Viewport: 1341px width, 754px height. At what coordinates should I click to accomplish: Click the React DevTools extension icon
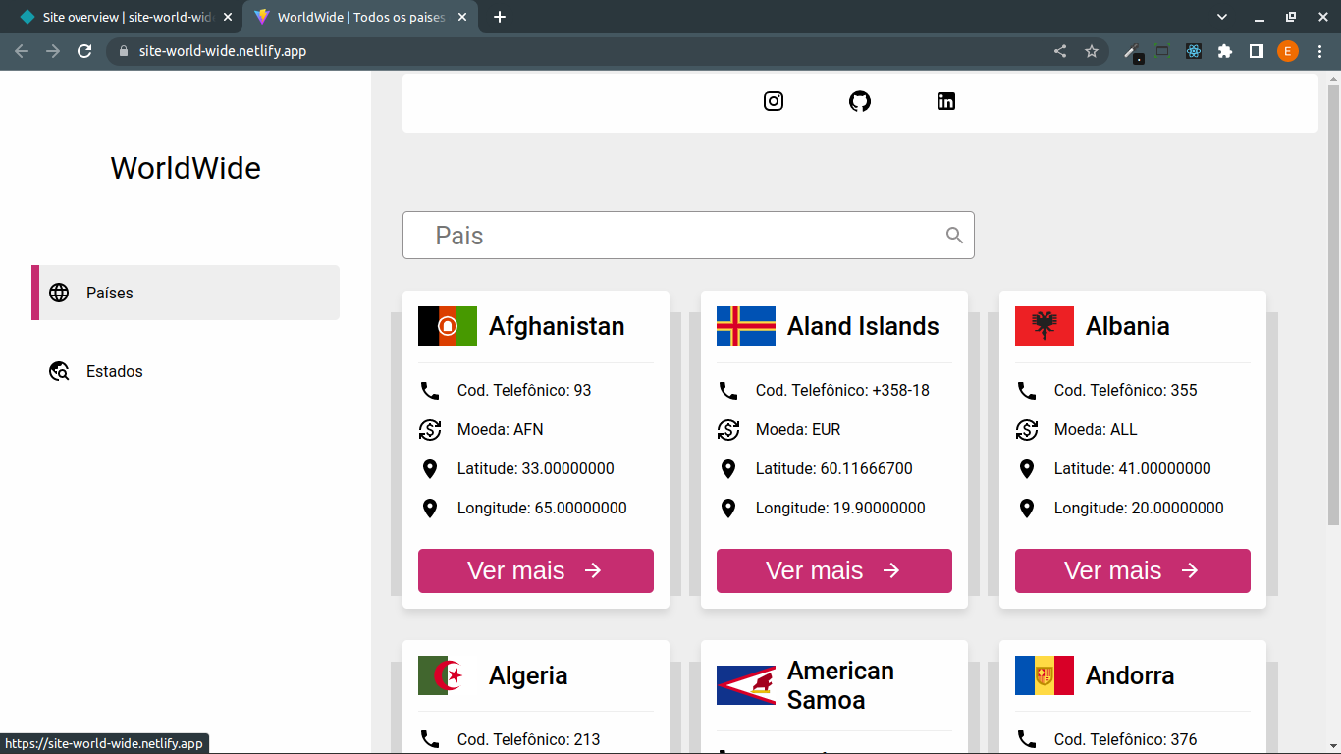tap(1194, 51)
